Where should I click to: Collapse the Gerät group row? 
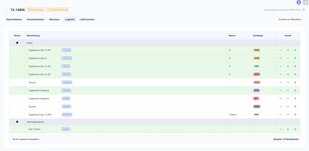pos(17,43)
